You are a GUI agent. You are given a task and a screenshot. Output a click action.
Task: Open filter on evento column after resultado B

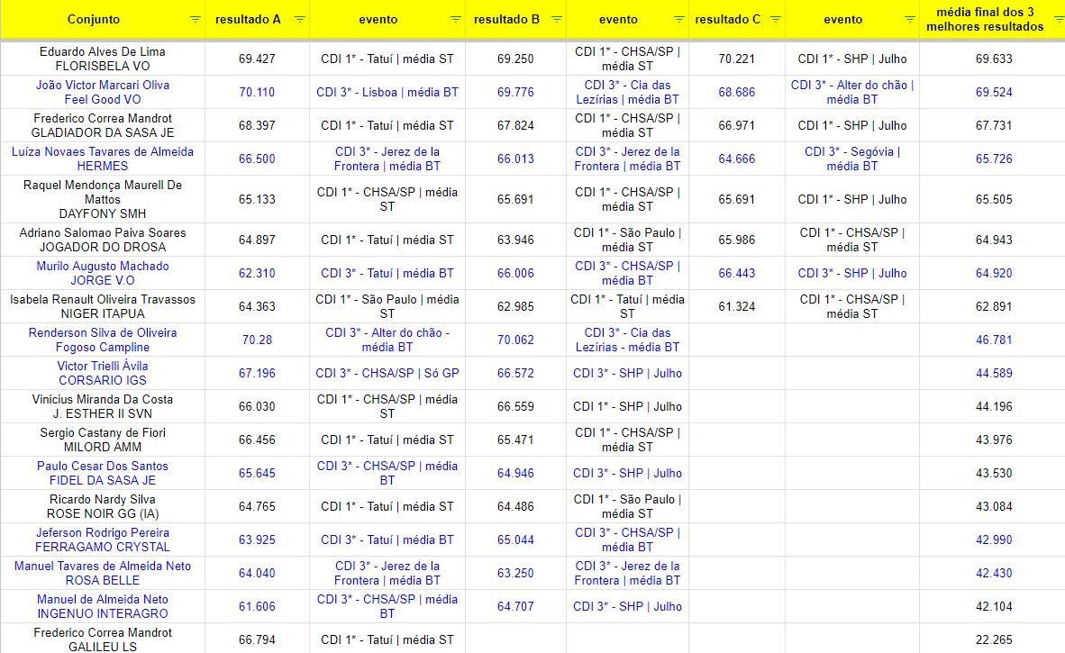(678, 19)
